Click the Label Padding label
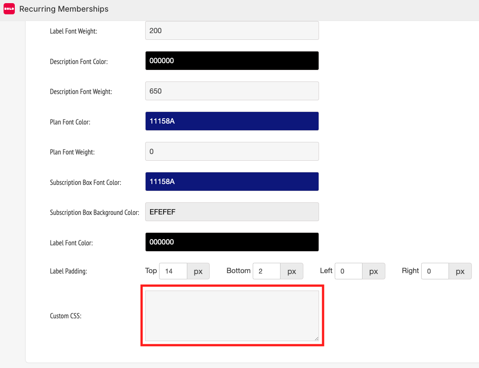The image size is (479, 368). [69, 271]
